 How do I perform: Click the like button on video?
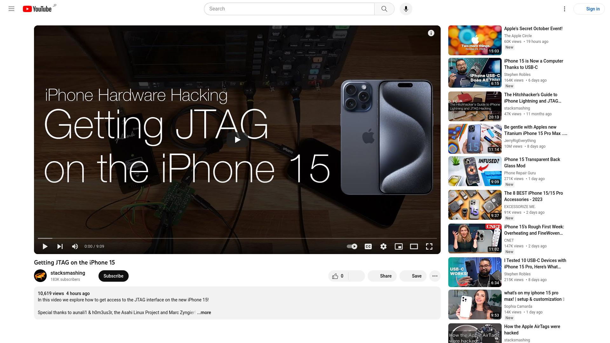pos(335,276)
